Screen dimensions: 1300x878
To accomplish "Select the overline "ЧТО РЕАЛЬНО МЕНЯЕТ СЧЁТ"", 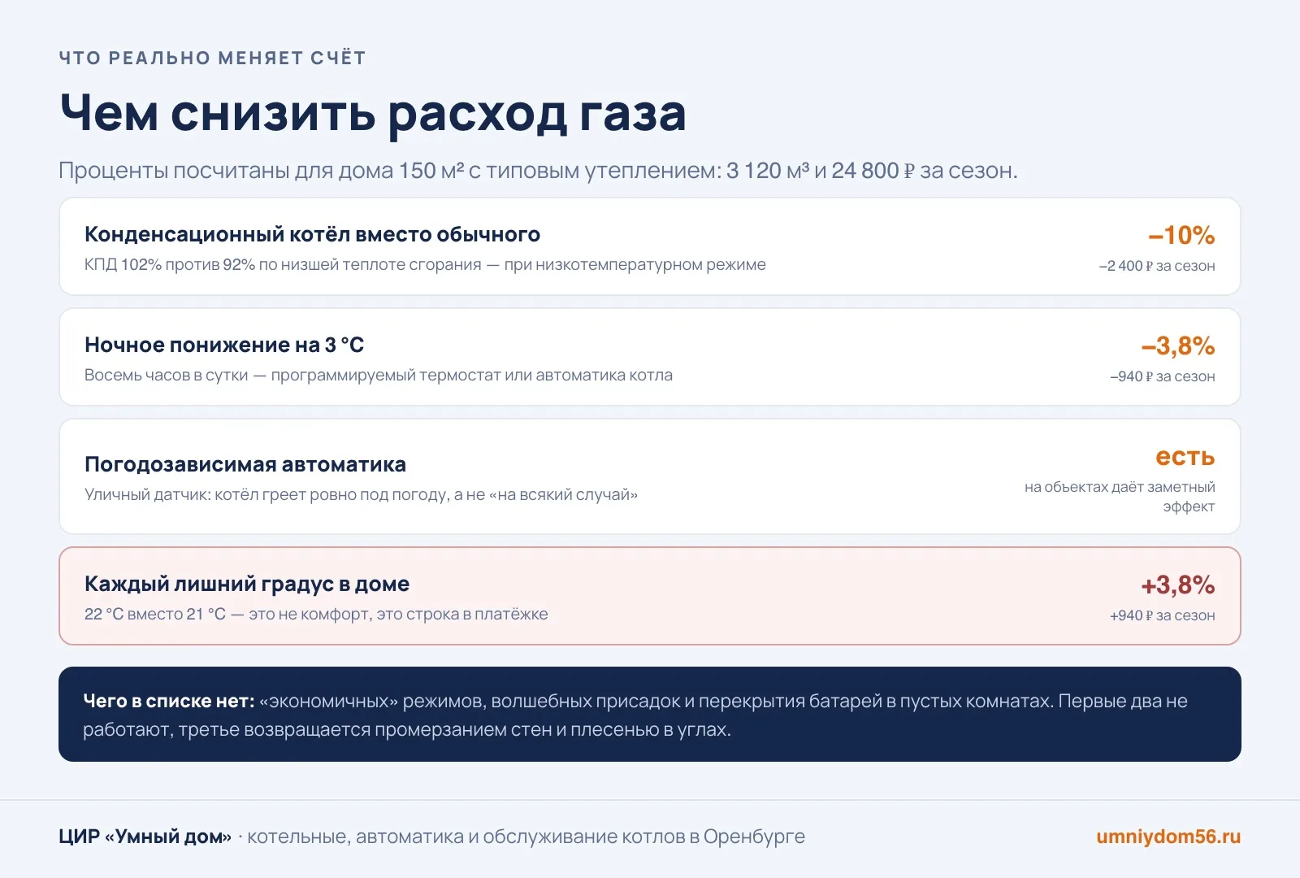I will tap(212, 58).
